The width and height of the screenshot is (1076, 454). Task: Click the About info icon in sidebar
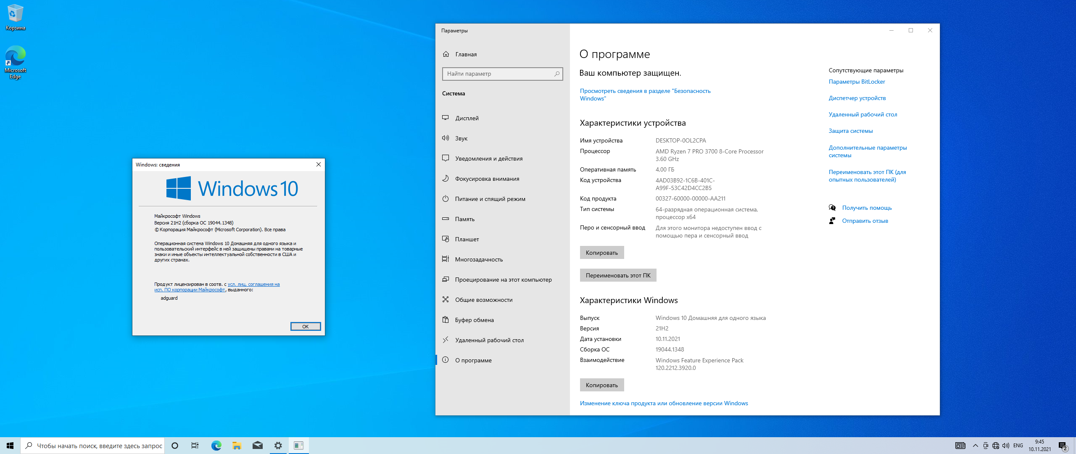click(x=446, y=360)
